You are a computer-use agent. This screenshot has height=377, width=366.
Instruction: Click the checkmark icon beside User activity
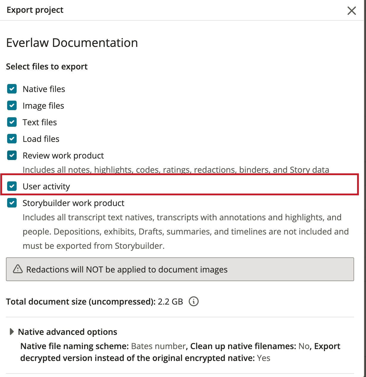(12, 186)
